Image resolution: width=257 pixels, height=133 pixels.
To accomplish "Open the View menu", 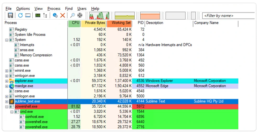I will (x=39, y=8).
